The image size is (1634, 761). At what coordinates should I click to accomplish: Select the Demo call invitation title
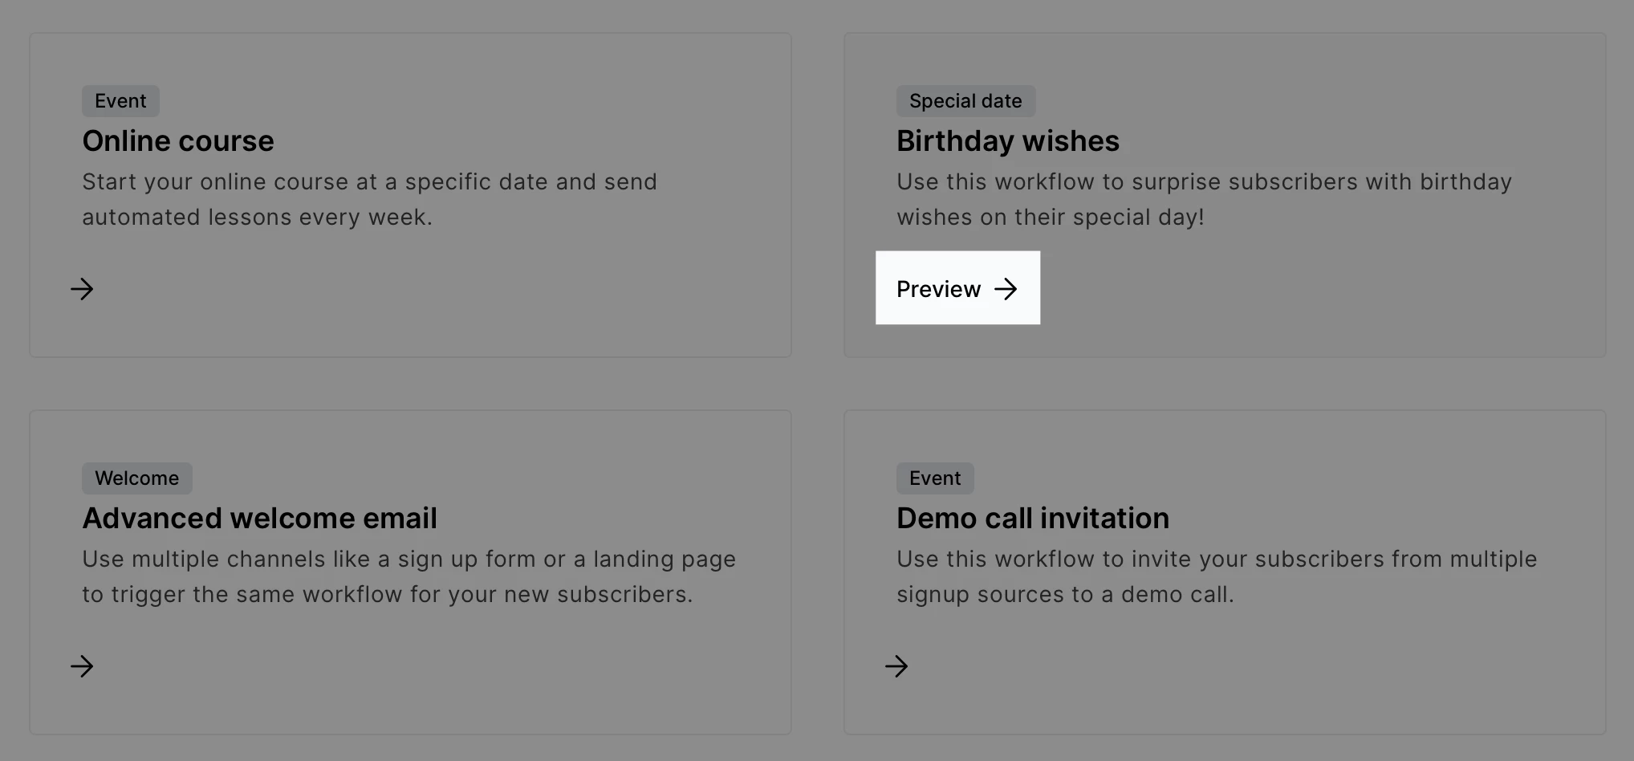pos(1033,519)
